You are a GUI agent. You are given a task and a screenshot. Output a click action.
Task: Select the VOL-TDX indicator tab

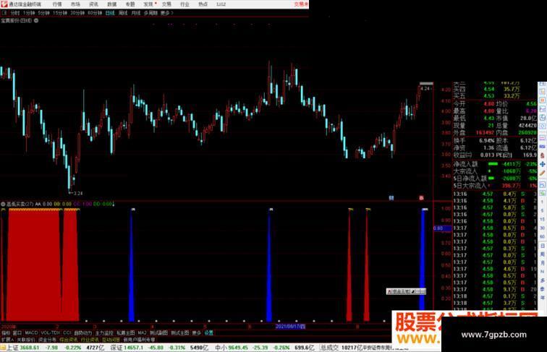[x=51, y=332]
